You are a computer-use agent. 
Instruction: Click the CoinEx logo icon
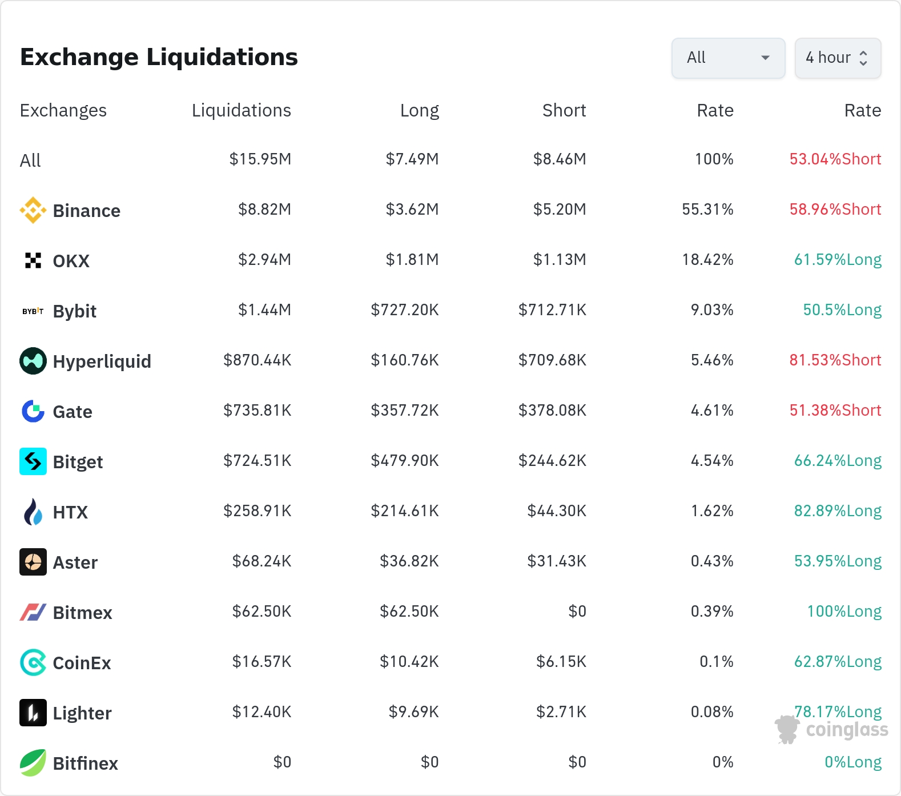pos(33,662)
